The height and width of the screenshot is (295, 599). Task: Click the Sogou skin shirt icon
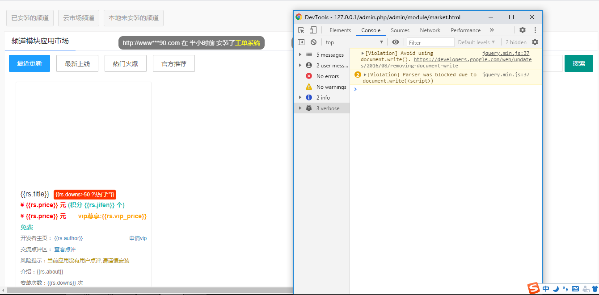(594, 289)
